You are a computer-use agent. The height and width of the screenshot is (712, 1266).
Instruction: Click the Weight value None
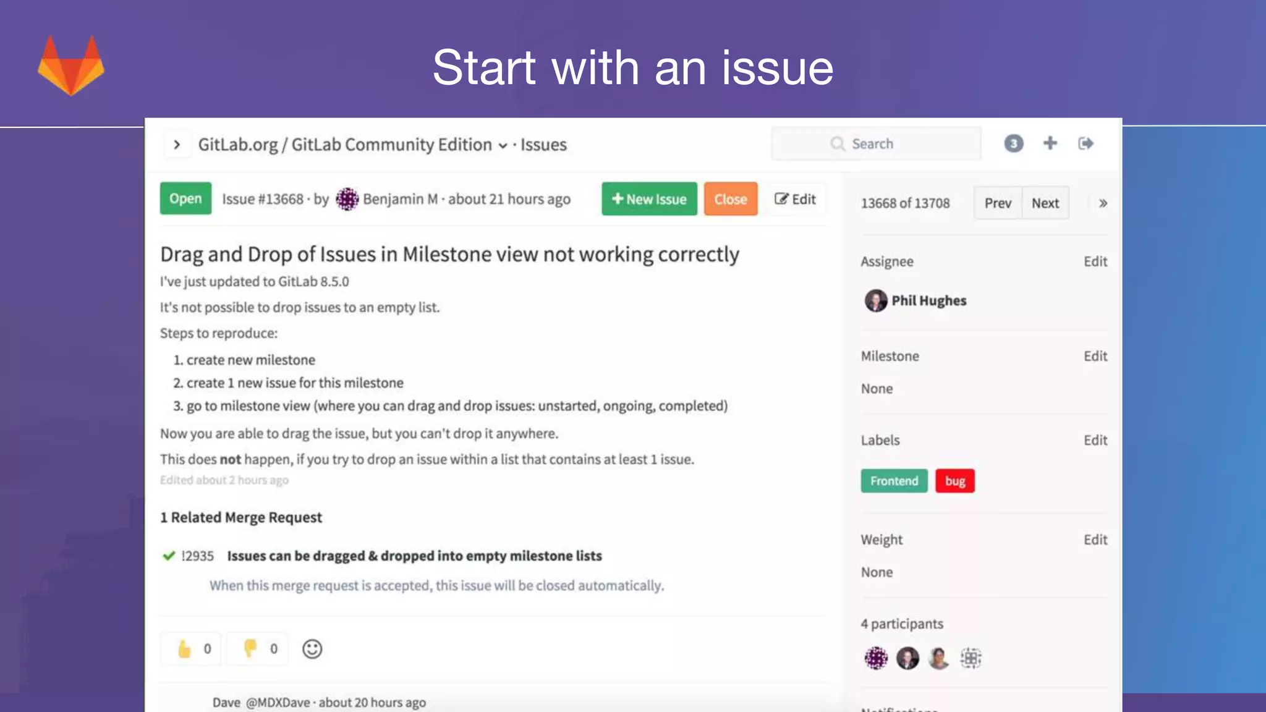pos(877,572)
